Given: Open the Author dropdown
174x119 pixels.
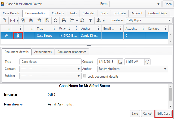Looking at the screenshot, I should [132, 69].
